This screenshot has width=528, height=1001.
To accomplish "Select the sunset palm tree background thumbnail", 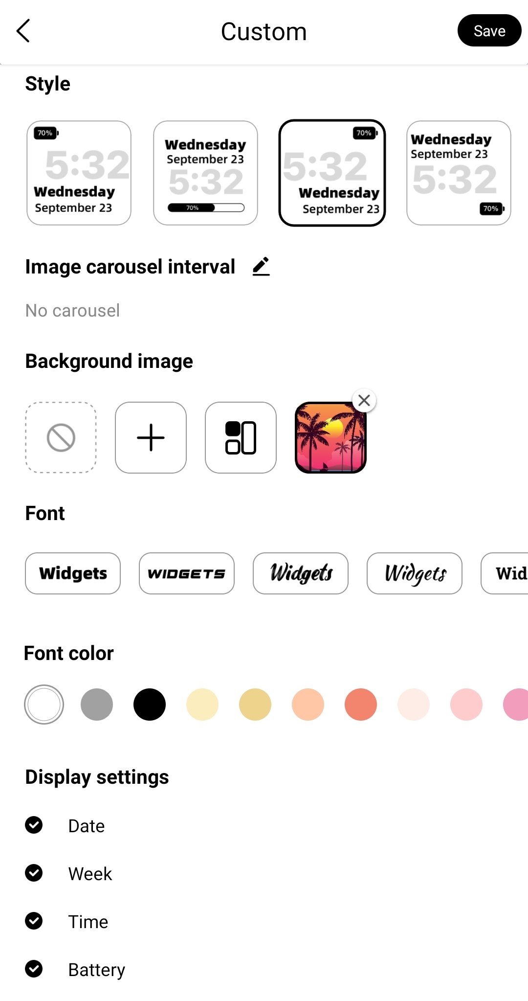I will point(330,437).
